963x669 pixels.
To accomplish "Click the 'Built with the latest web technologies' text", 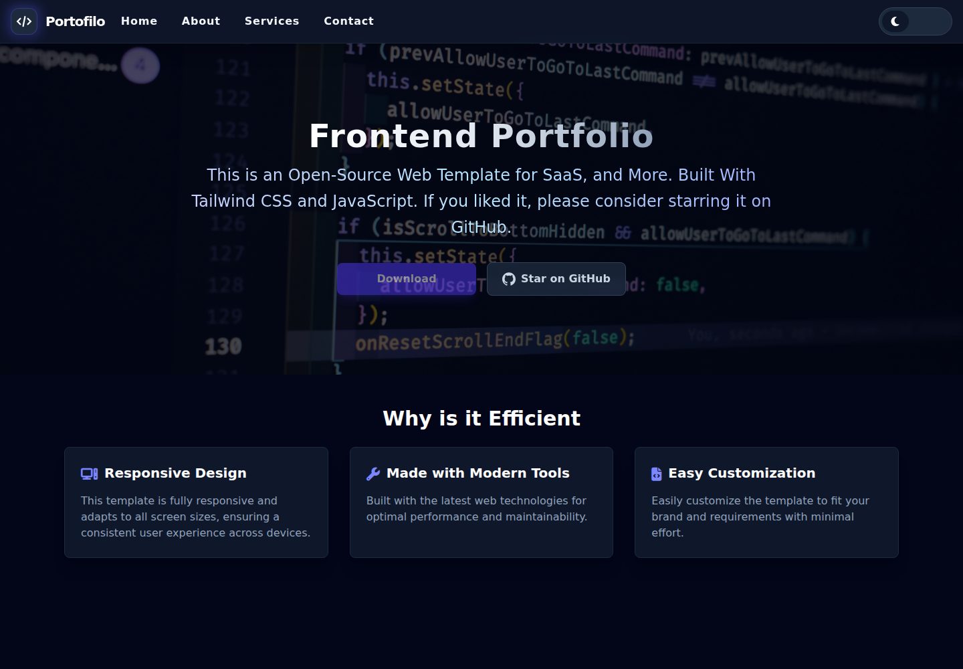I will coord(477,508).
